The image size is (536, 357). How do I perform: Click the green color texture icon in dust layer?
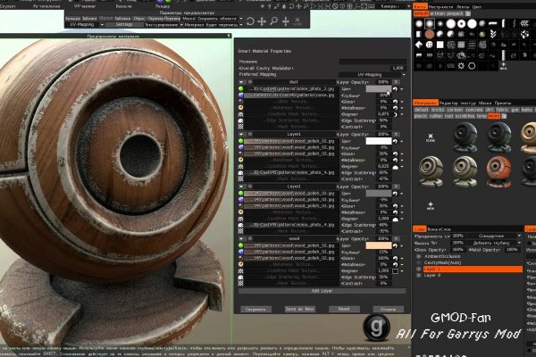241,89
